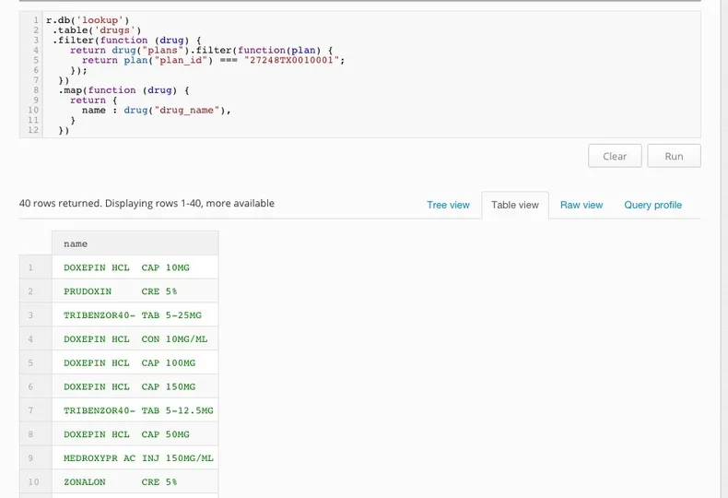Select cell 'PRUDOXIN CRE 5%'
This screenshot has width=728, height=498.
pyautogui.click(x=135, y=291)
